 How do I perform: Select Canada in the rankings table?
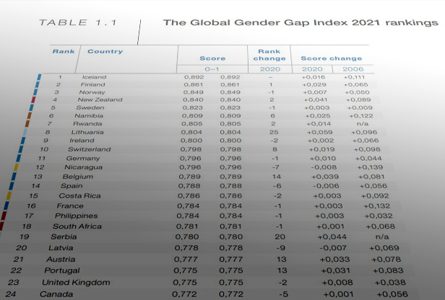56,294
